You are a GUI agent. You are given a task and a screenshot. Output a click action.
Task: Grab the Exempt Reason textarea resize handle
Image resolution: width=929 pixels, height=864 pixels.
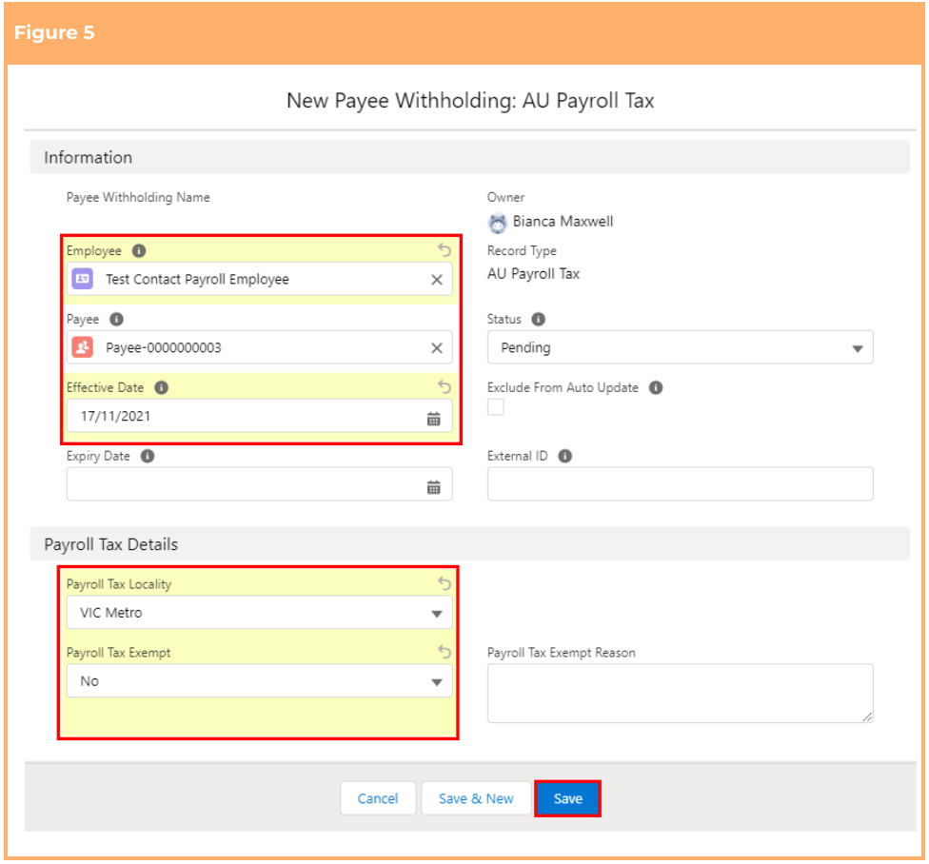[867, 717]
